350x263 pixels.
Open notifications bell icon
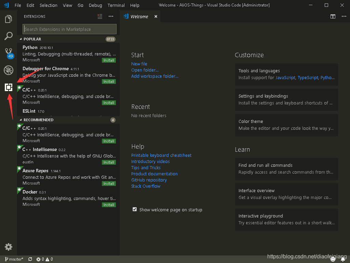point(343,259)
